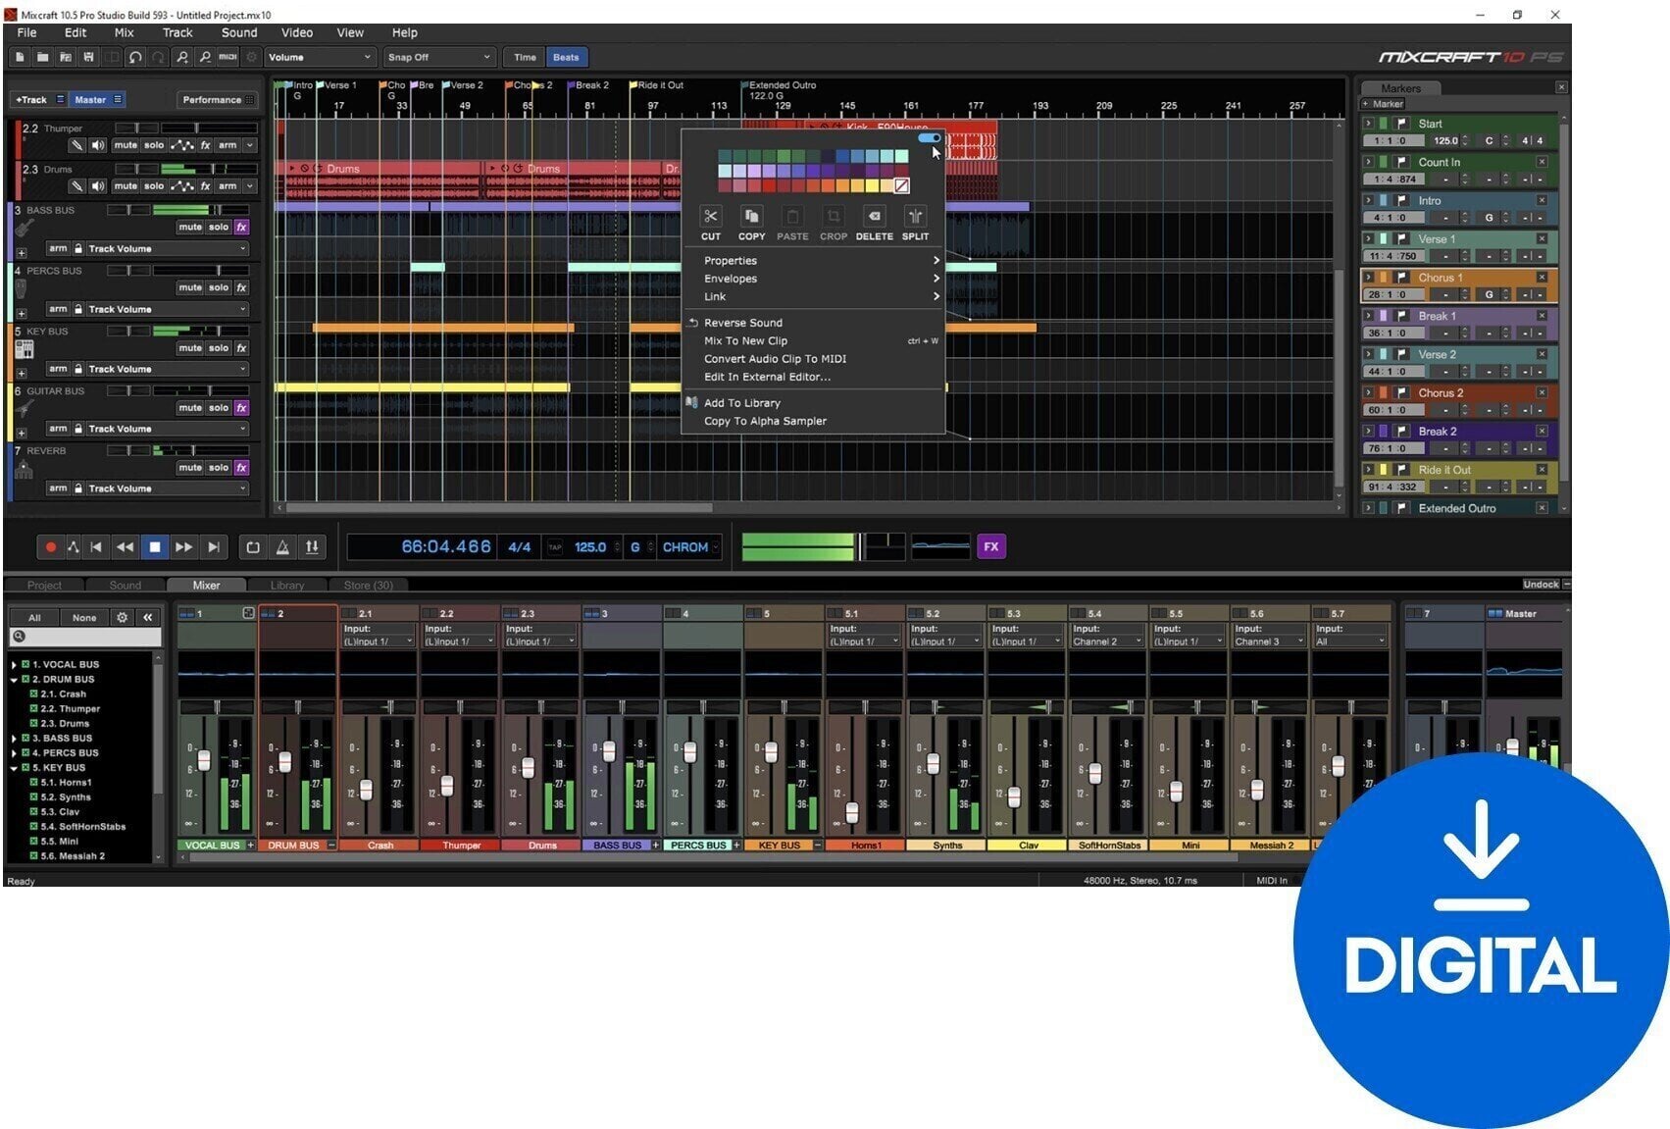Open the MIDI settings icon in the toolbar

227,56
